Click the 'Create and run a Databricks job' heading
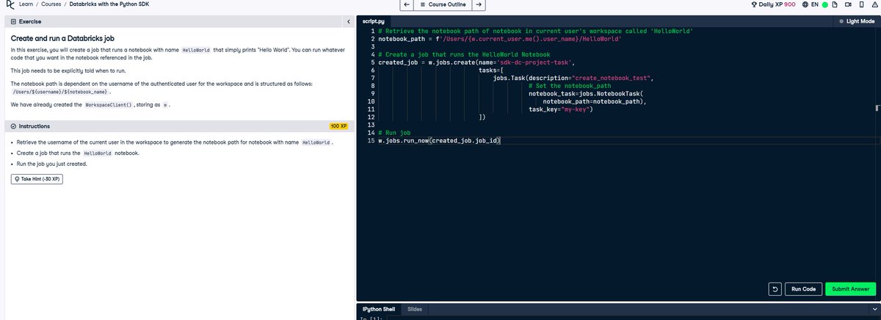The width and height of the screenshot is (881, 320). 64,37
